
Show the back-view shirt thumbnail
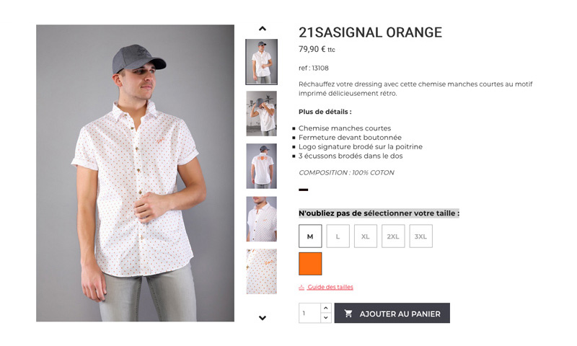[x=261, y=167]
